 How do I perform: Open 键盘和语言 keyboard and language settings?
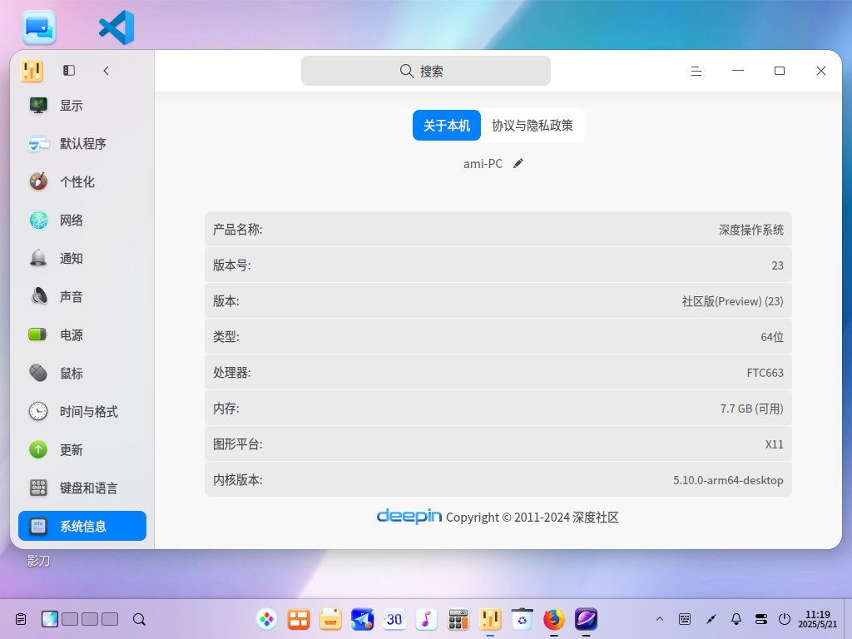coord(82,488)
